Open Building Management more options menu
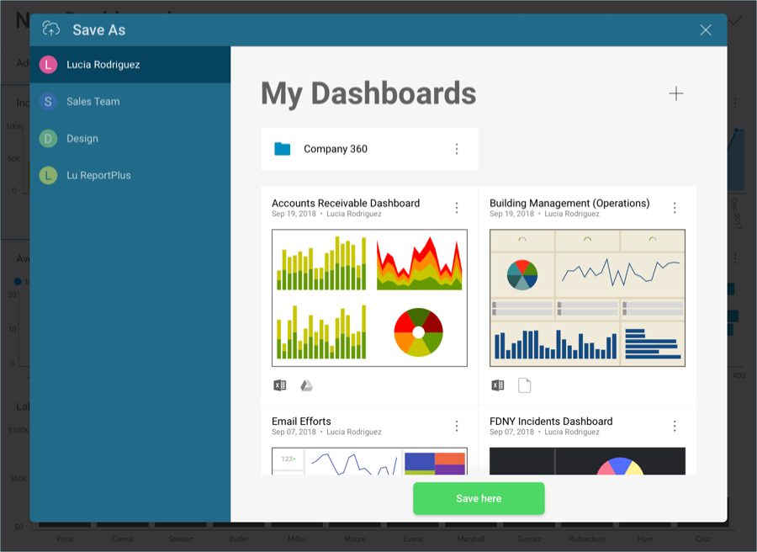 pos(675,208)
